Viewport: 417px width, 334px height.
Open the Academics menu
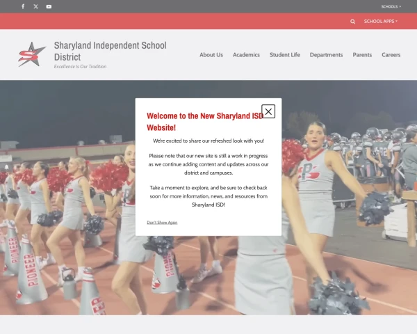pos(246,54)
